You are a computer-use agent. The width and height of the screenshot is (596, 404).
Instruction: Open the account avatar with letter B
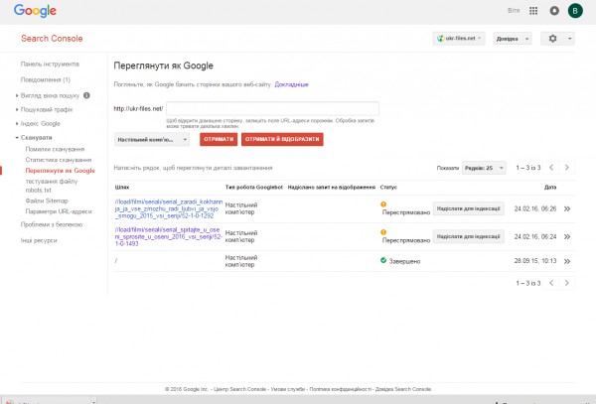[575, 11]
